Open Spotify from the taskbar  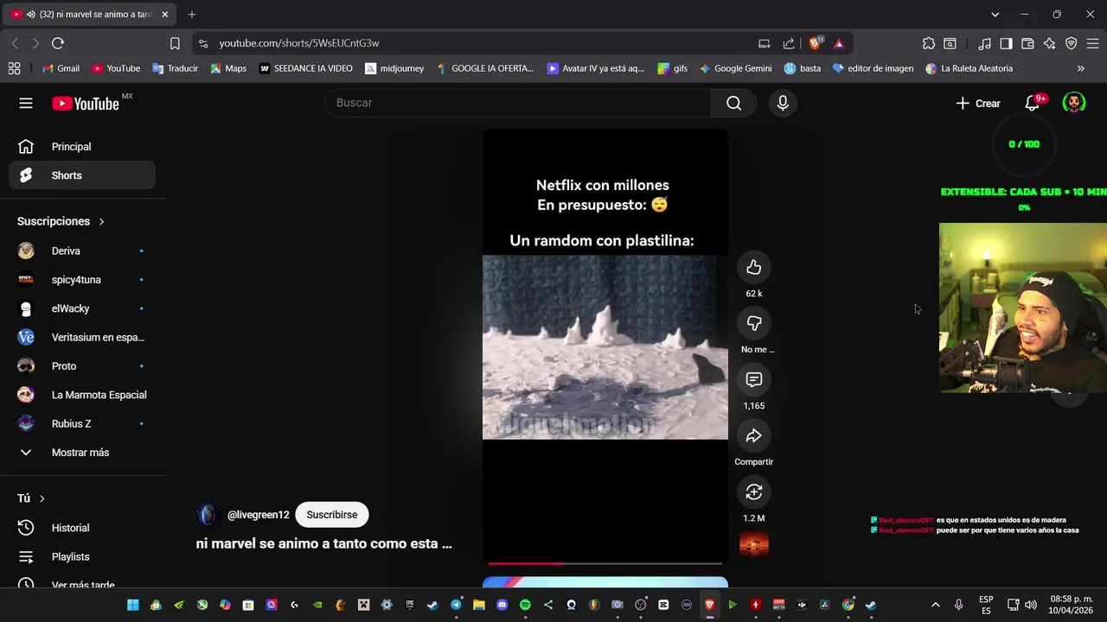click(x=525, y=605)
